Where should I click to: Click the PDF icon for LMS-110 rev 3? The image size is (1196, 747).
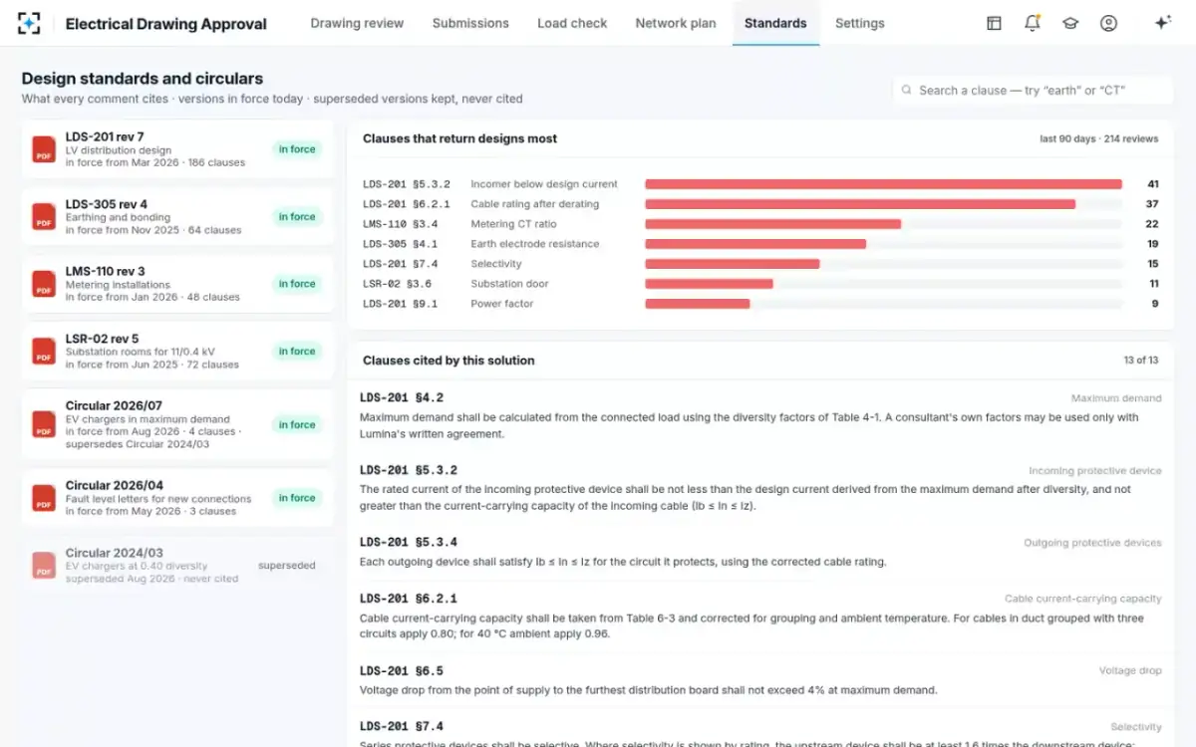44,284
